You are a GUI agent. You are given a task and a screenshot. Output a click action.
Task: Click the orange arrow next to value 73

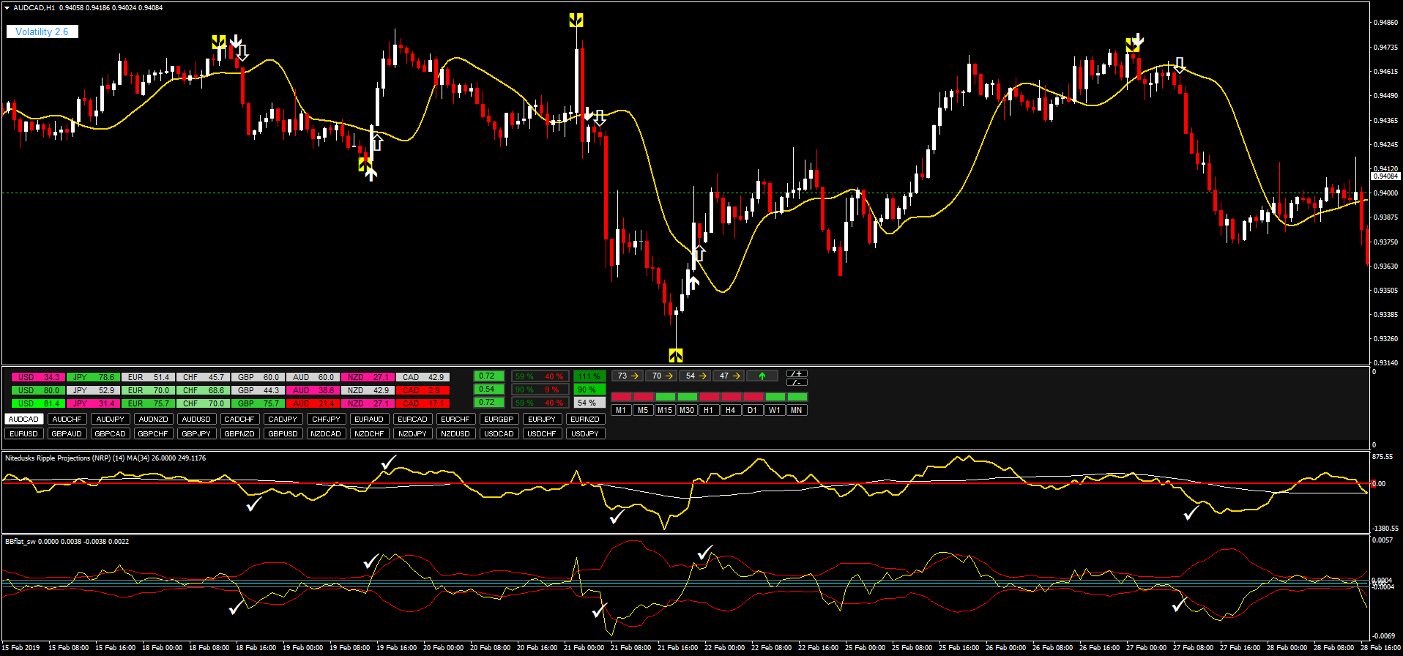tap(635, 376)
